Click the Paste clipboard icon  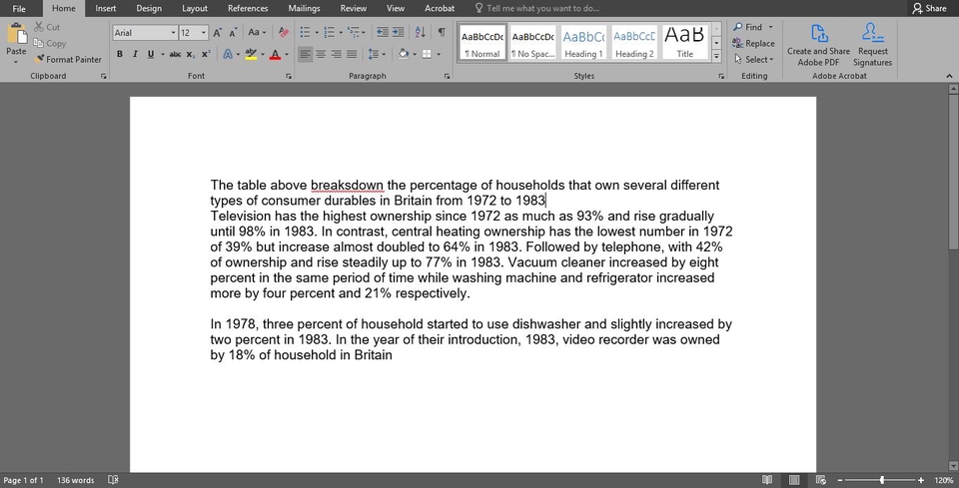16,34
